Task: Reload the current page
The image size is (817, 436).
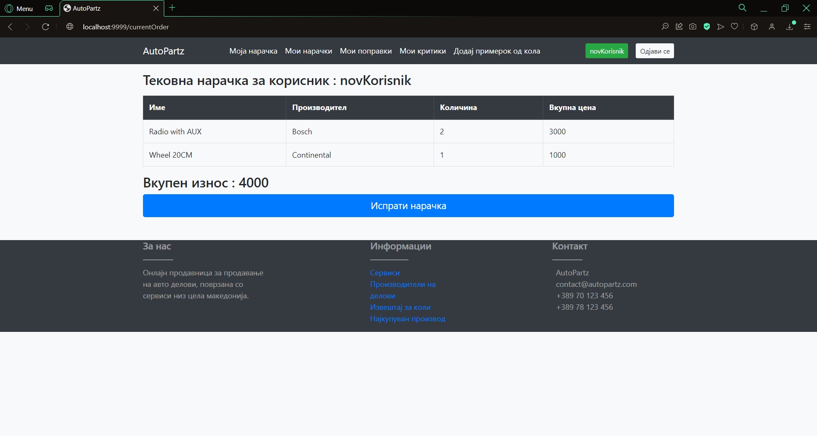Action: coord(46,27)
